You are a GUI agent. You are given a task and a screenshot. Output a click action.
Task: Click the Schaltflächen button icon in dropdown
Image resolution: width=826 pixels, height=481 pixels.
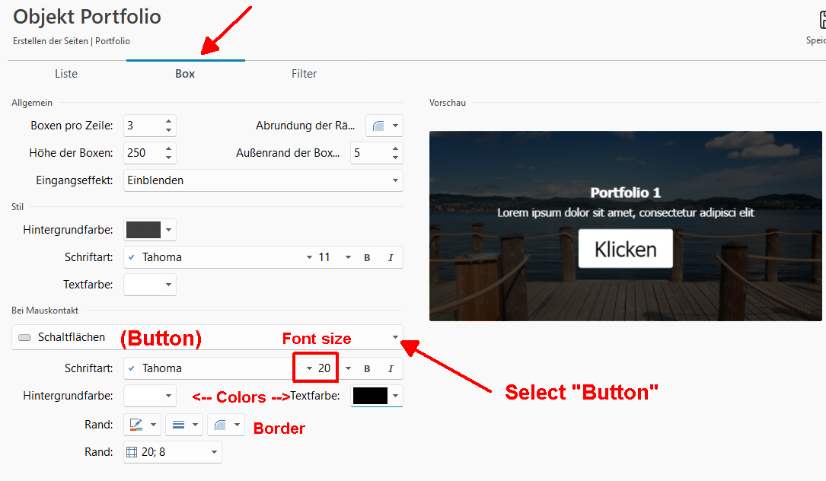click(x=24, y=337)
